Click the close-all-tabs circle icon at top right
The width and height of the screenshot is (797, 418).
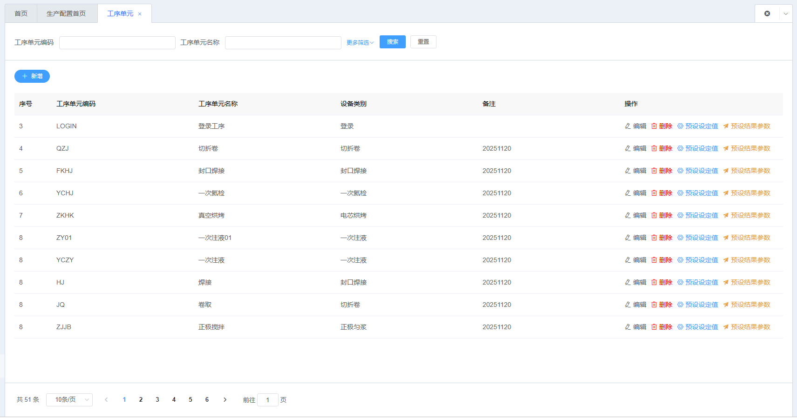767,13
